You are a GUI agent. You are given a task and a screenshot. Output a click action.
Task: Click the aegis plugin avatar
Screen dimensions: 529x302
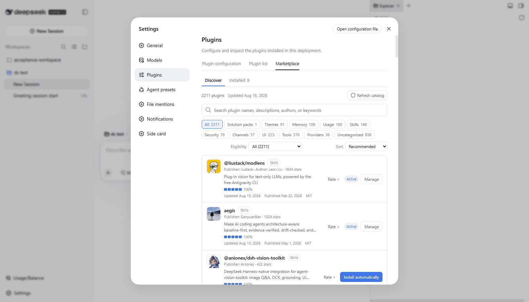point(214,214)
